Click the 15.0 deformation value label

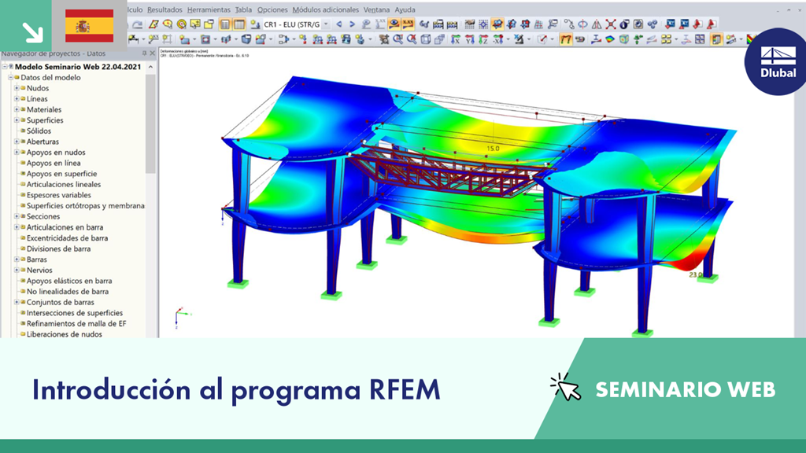coord(493,149)
